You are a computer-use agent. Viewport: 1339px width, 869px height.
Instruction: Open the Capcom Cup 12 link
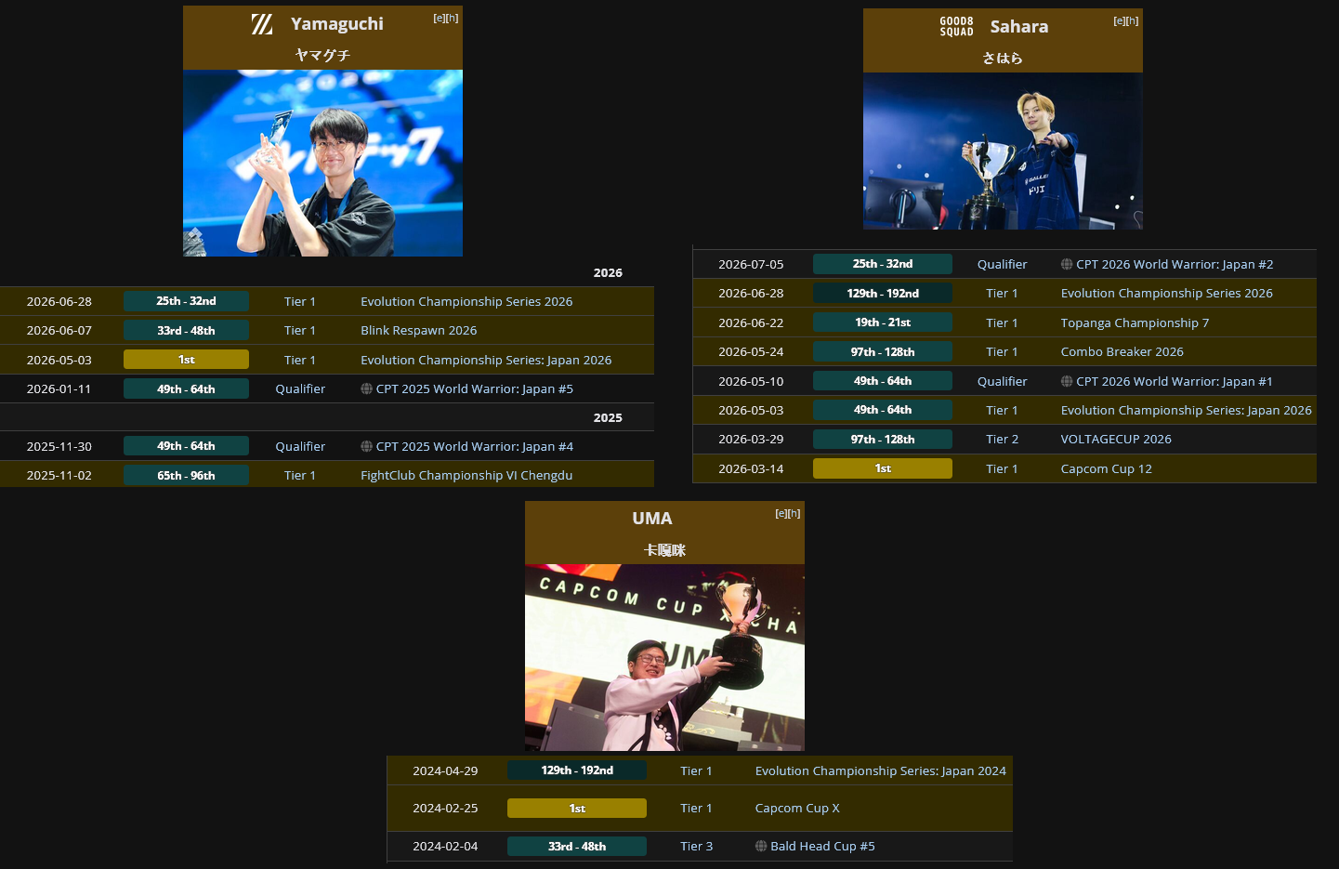click(1107, 468)
